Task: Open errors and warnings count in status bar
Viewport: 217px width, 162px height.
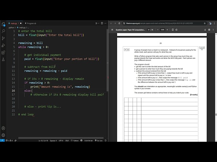Action: 9,140
